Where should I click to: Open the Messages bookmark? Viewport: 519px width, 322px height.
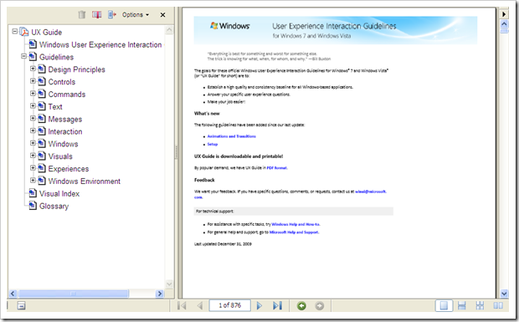click(x=65, y=119)
